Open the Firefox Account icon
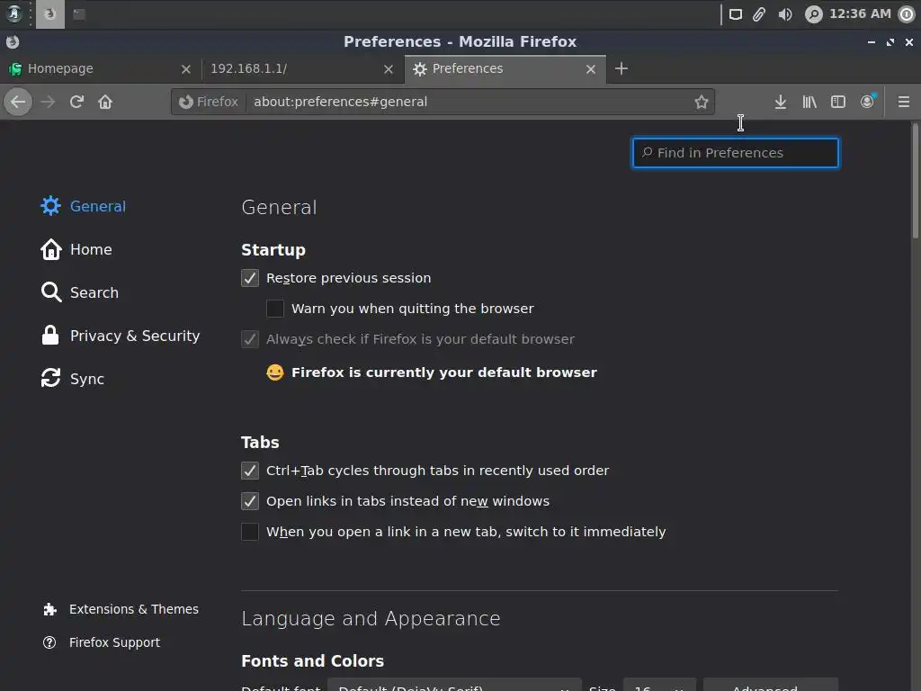The height and width of the screenshot is (691, 921). tap(867, 102)
